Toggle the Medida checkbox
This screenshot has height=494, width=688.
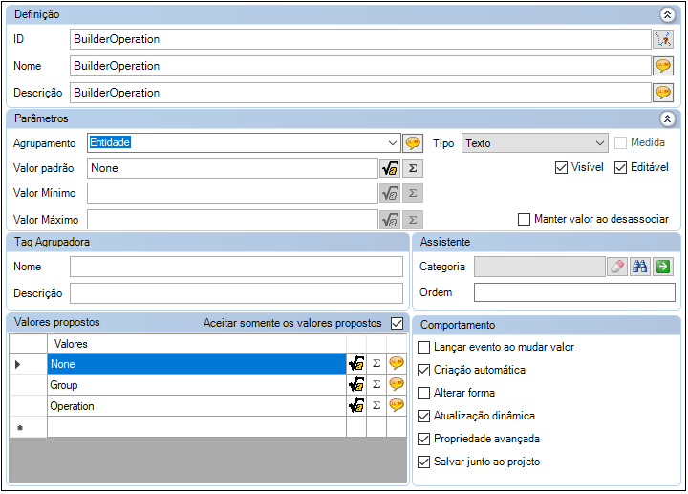(620, 143)
